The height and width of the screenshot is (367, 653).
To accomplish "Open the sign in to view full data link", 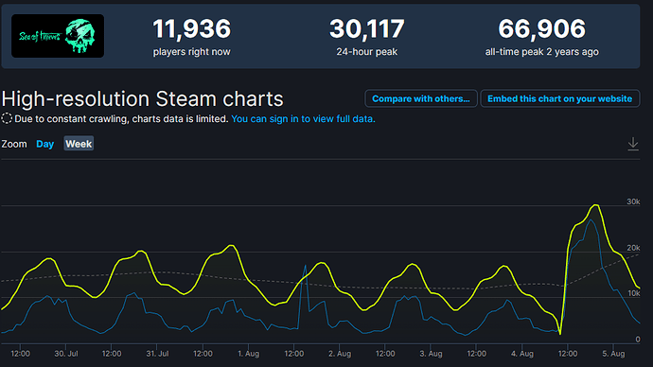I will tap(303, 118).
